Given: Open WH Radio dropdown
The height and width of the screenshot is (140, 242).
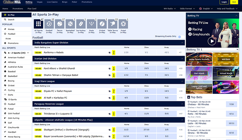Looking at the screenshot, I should pyautogui.click(x=170, y=9).
